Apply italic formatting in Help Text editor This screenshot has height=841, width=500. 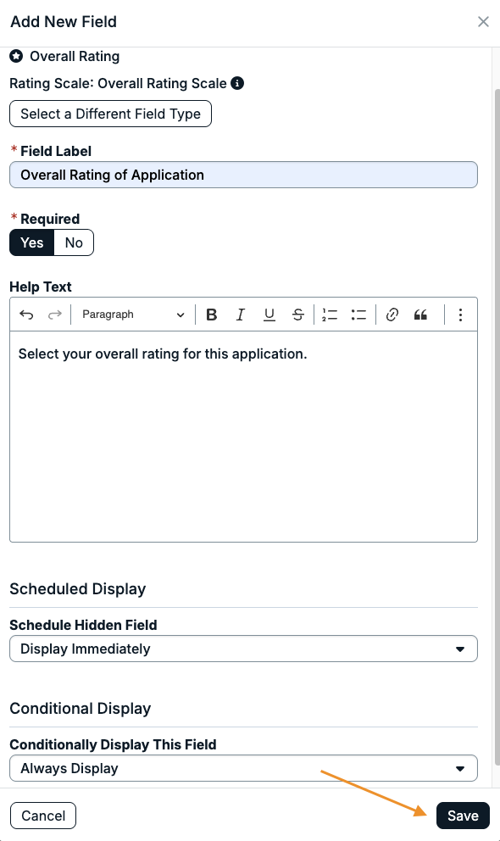[241, 315]
